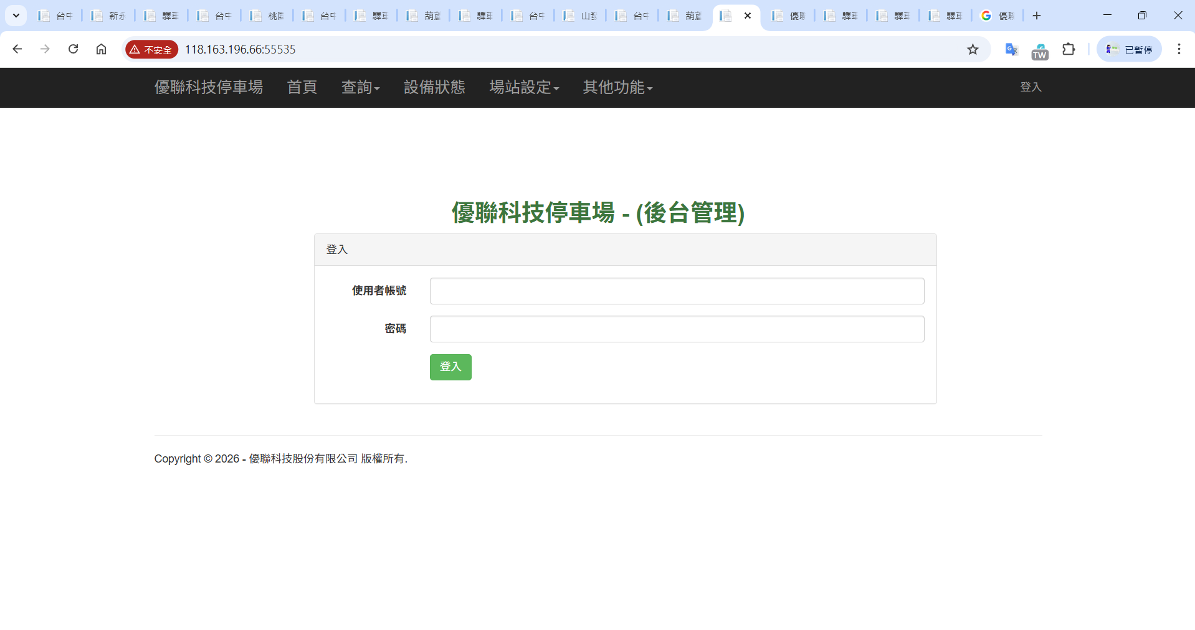The height and width of the screenshot is (630, 1195).
Task: Switch to the 桃園 browser tab
Action: point(267,16)
